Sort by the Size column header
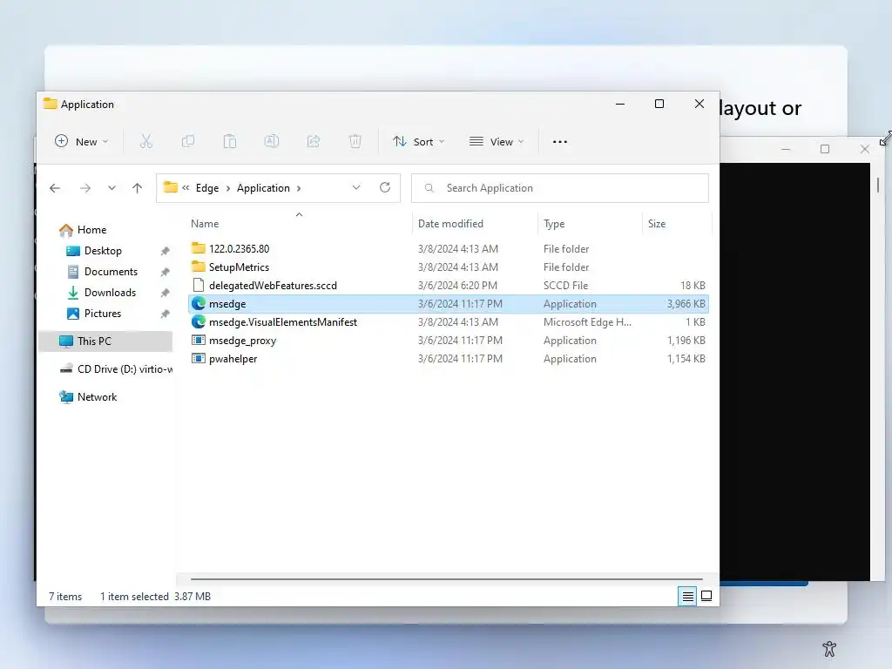 click(657, 224)
